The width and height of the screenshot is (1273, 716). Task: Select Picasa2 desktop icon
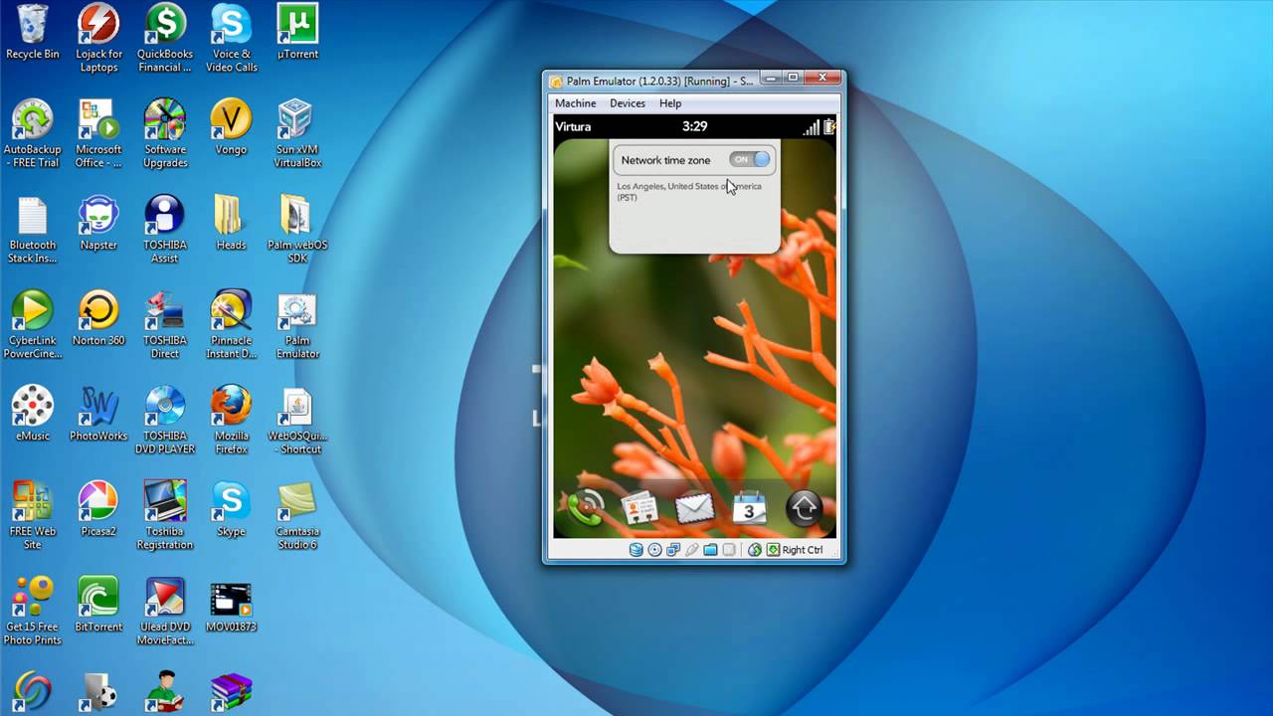98,509
